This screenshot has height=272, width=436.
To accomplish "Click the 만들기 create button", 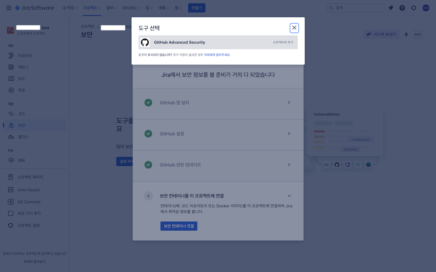I will (197, 8).
